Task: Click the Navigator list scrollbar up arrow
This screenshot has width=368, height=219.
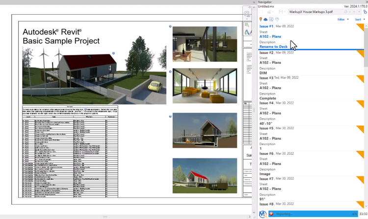Action: (366, 26)
